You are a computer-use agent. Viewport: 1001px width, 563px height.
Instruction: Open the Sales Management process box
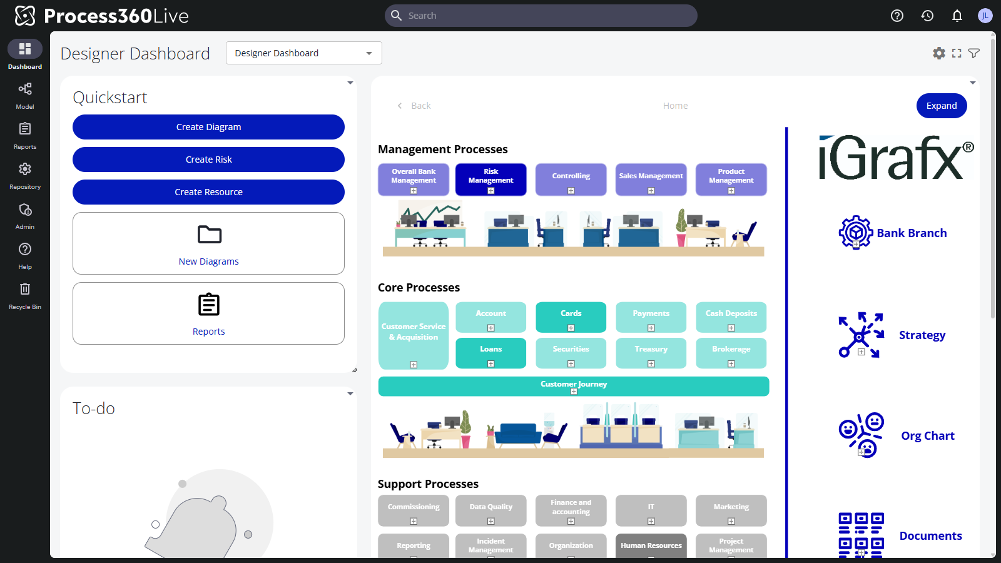(x=651, y=180)
